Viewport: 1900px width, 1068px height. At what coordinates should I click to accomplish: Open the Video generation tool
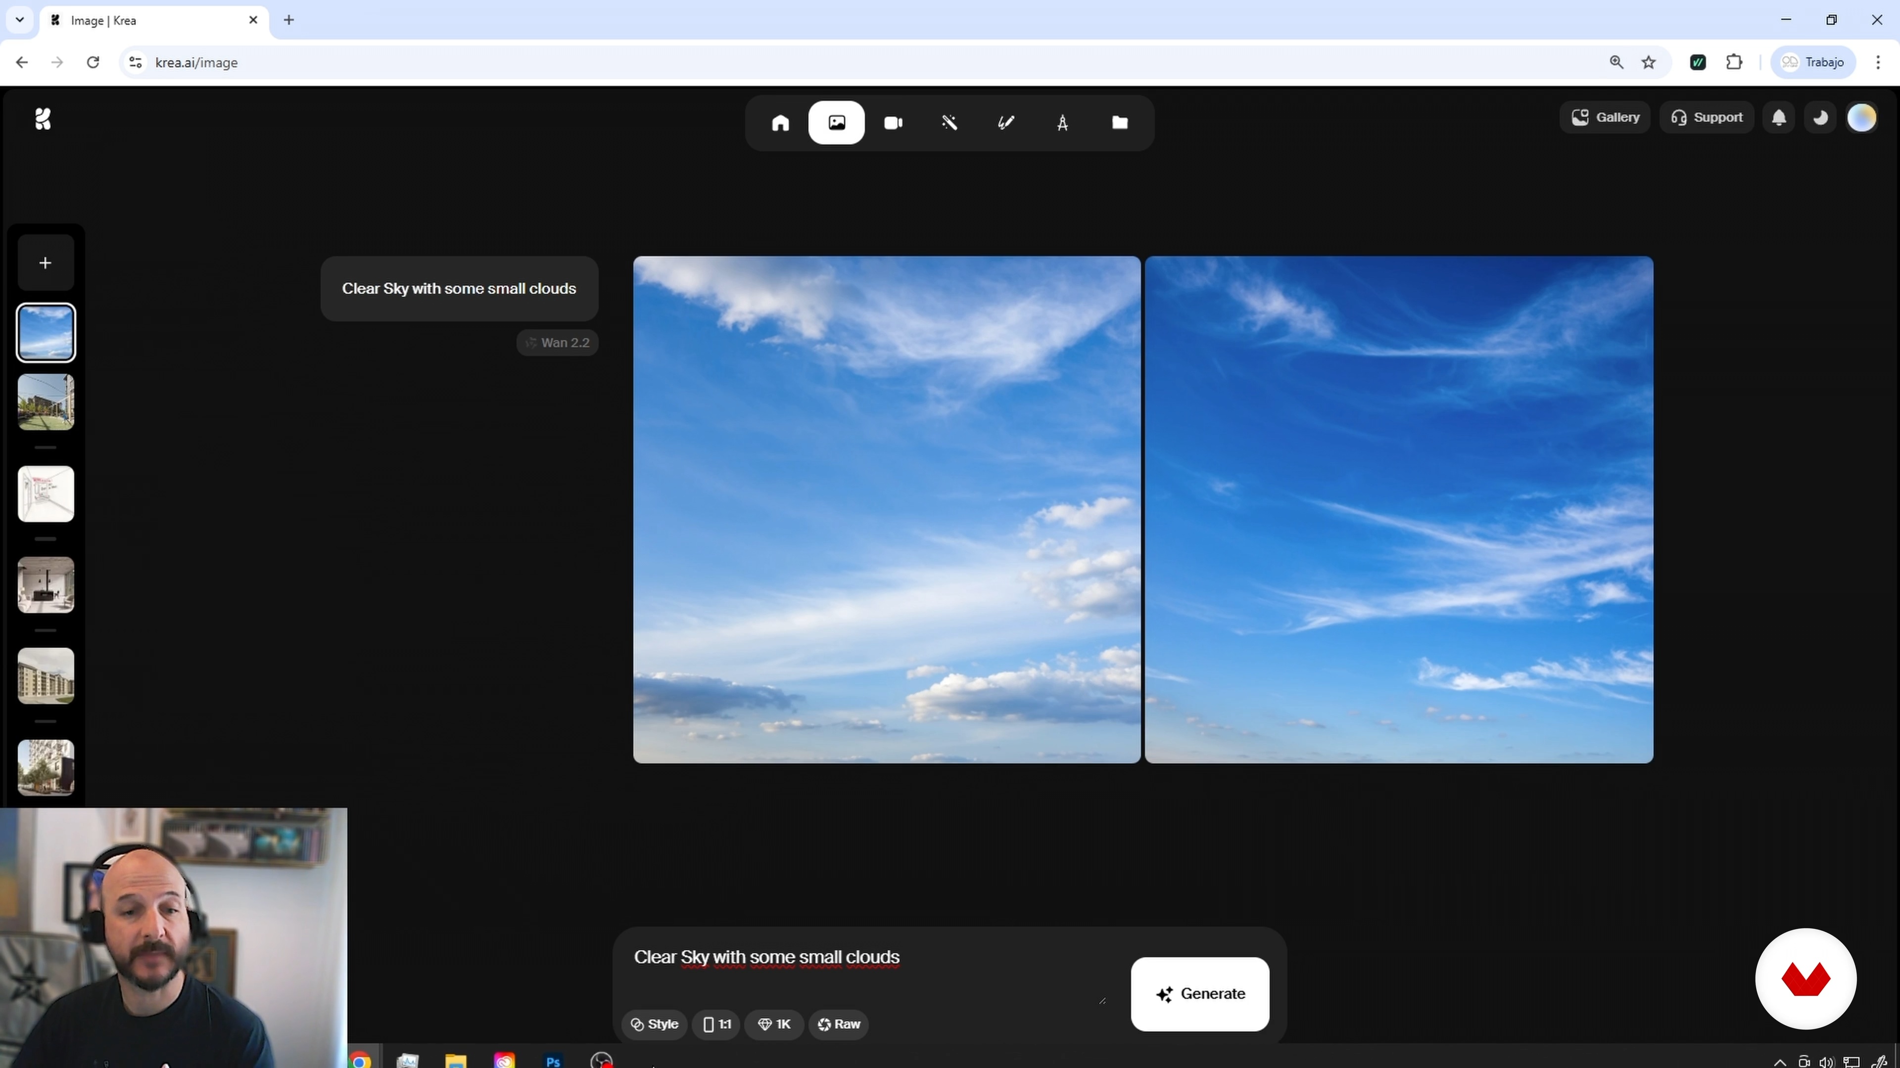[x=893, y=122]
